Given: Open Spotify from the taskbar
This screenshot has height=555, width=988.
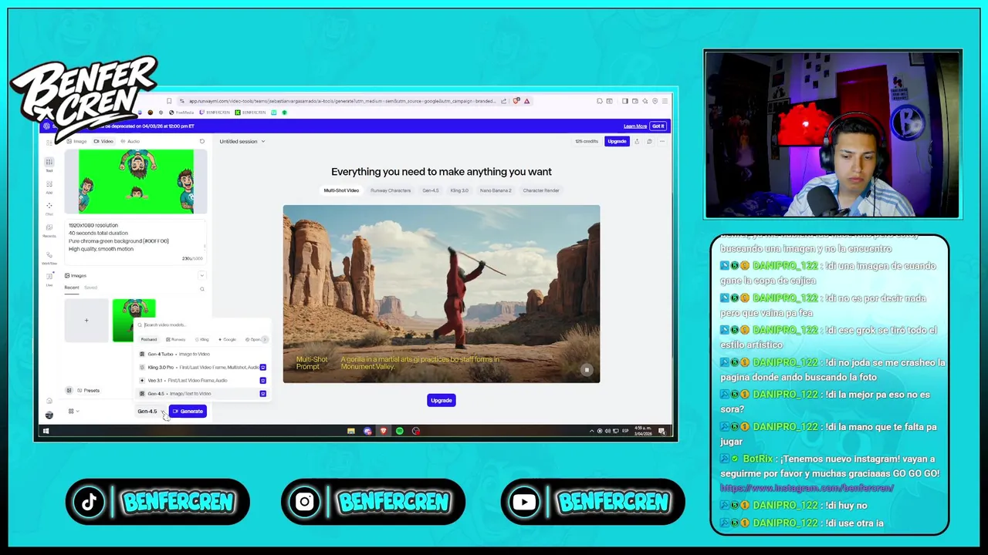Looking at the screenshot, I should [399, 431].
